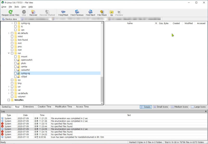Check the lost+found folder checkbox
Viewport: 208px width, 144px height.
12,40
